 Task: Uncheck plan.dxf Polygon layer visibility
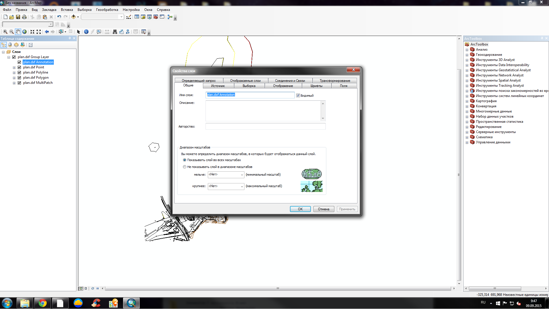click(19, 78)
